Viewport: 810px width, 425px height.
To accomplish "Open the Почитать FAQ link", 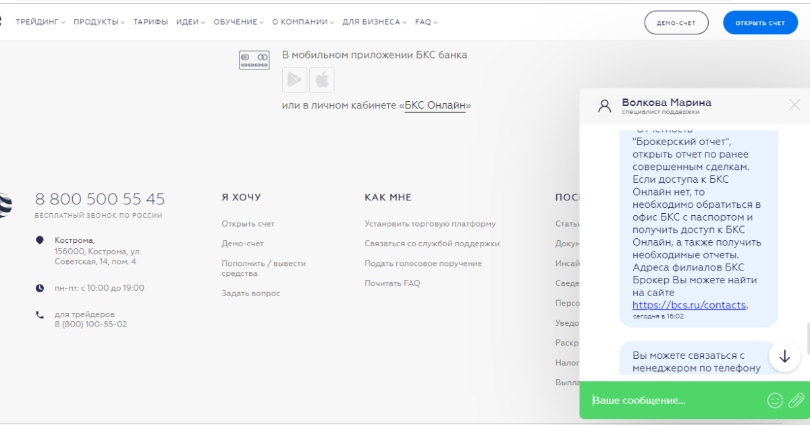I will point(392,283).
